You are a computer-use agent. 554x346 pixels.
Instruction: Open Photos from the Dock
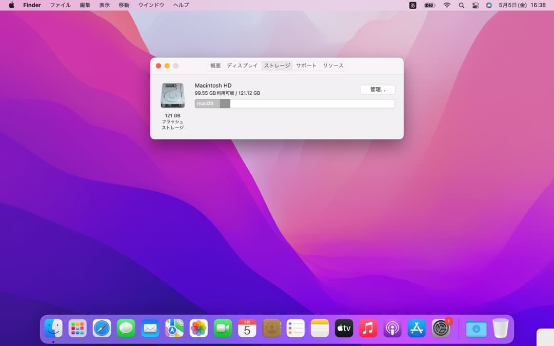click(x=199, y=329)
